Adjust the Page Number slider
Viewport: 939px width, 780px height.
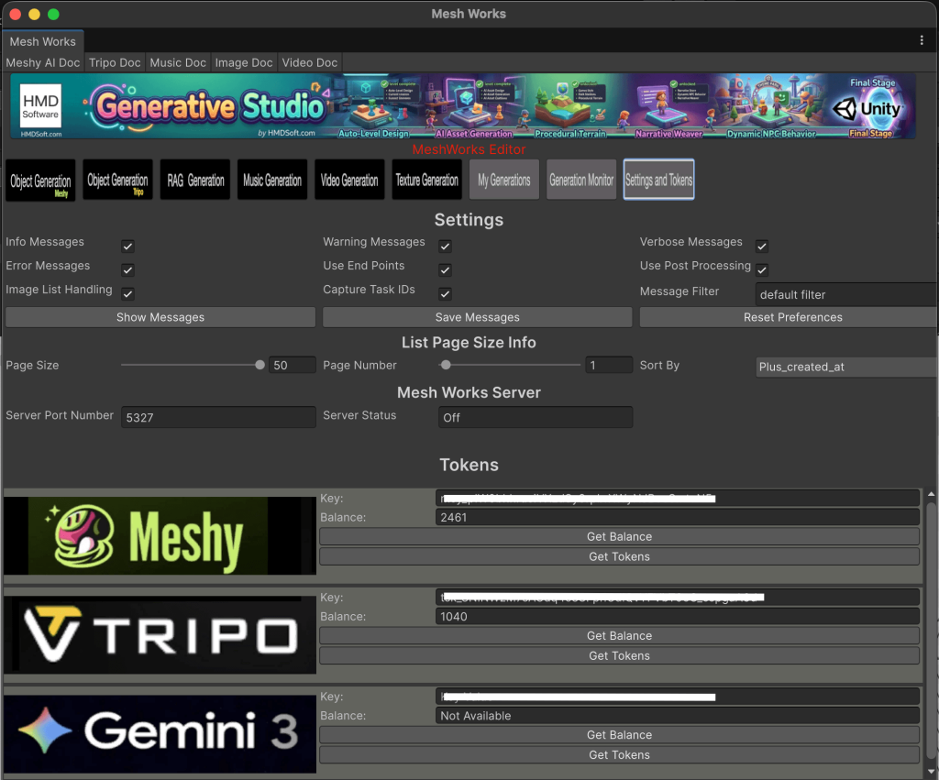pos(510,365)
